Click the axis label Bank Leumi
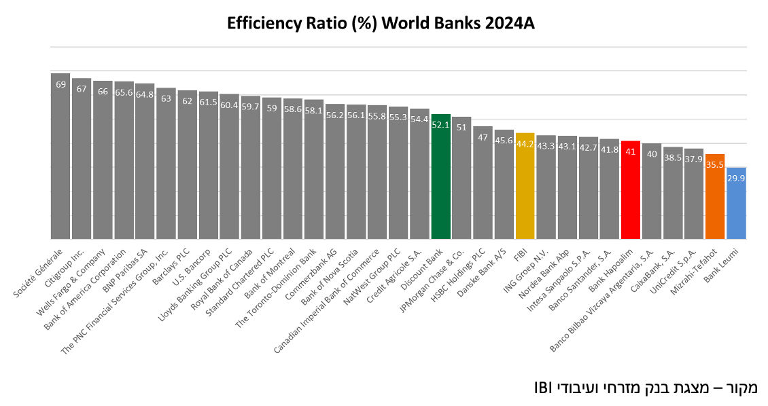Screen dimensions: 768x406 coord(722,265)
